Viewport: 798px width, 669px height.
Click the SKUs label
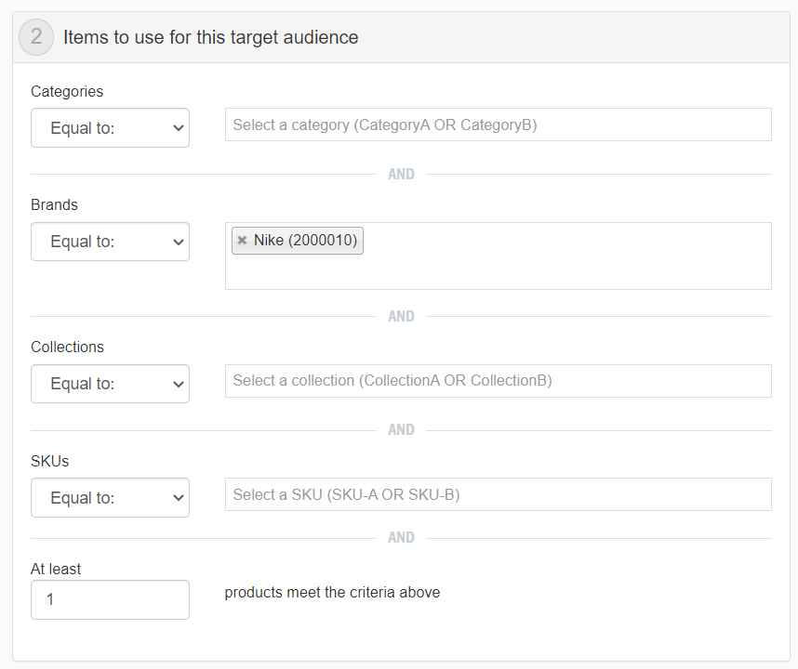point(50,461)
